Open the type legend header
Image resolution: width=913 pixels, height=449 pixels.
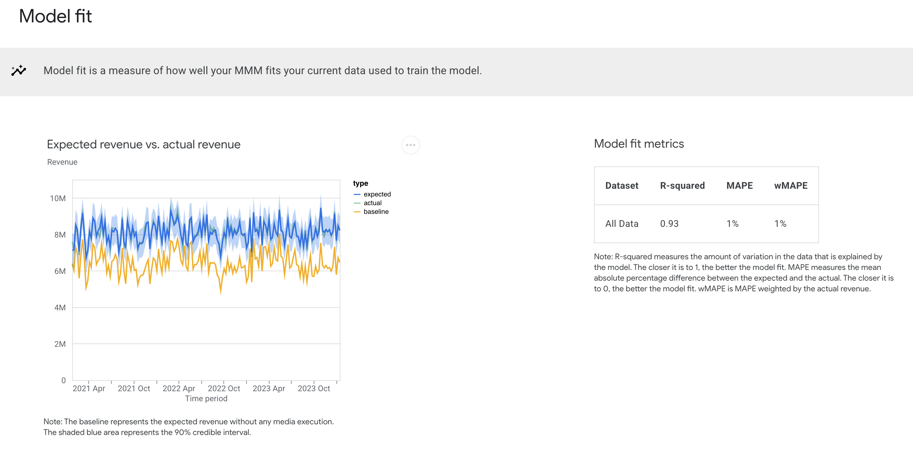(360, 183)
